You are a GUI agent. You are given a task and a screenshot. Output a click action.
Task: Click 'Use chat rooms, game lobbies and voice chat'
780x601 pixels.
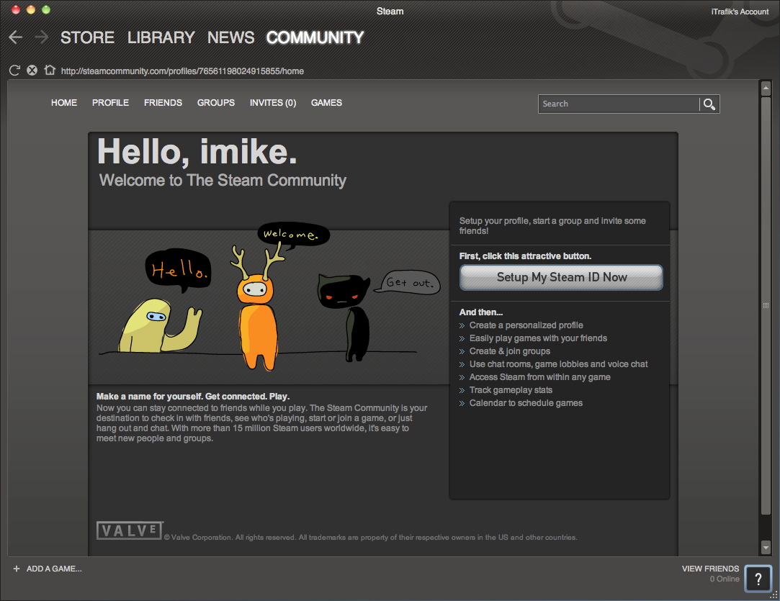(559, 364)
